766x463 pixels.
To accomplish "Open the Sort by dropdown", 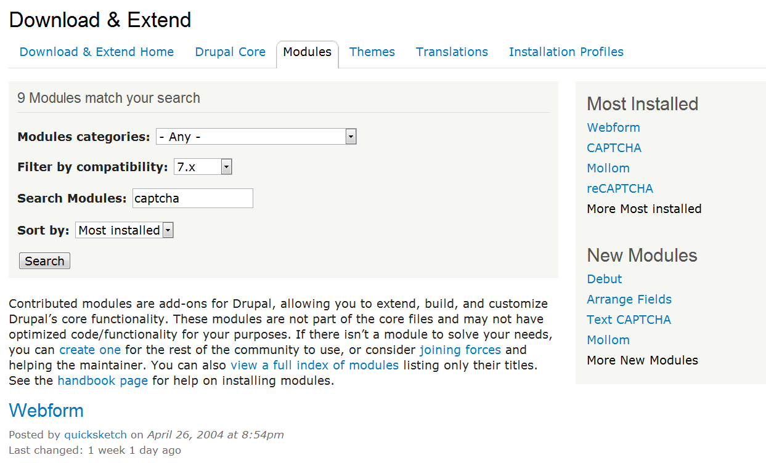I will coord(124,230).
